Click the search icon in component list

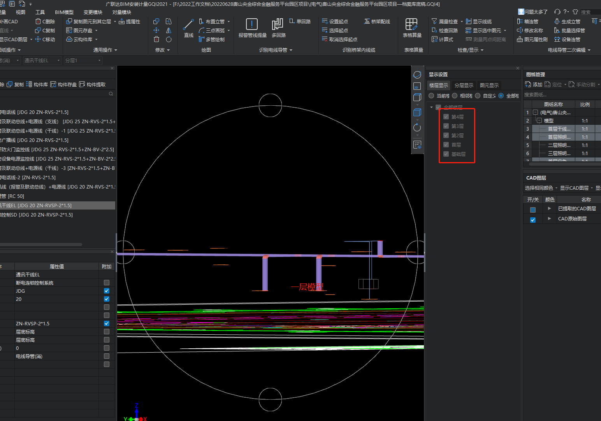pyautogui.click(x=111, y=94)
